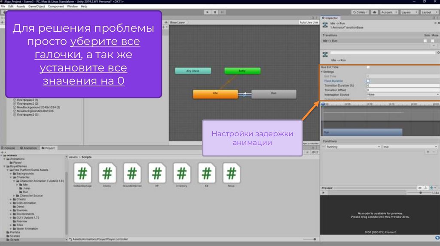Click the Base Layer breadcrumb
440x246 pixels.
(178, 22)
